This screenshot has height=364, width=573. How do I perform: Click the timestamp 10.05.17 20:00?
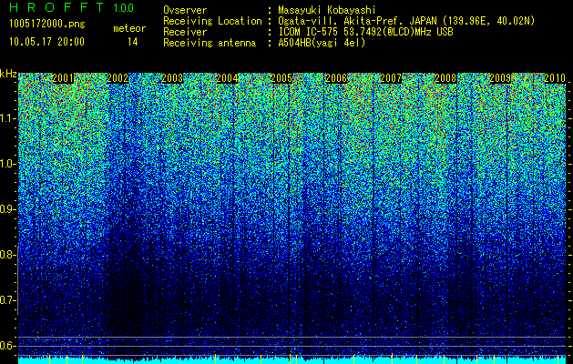click(46, 42)
